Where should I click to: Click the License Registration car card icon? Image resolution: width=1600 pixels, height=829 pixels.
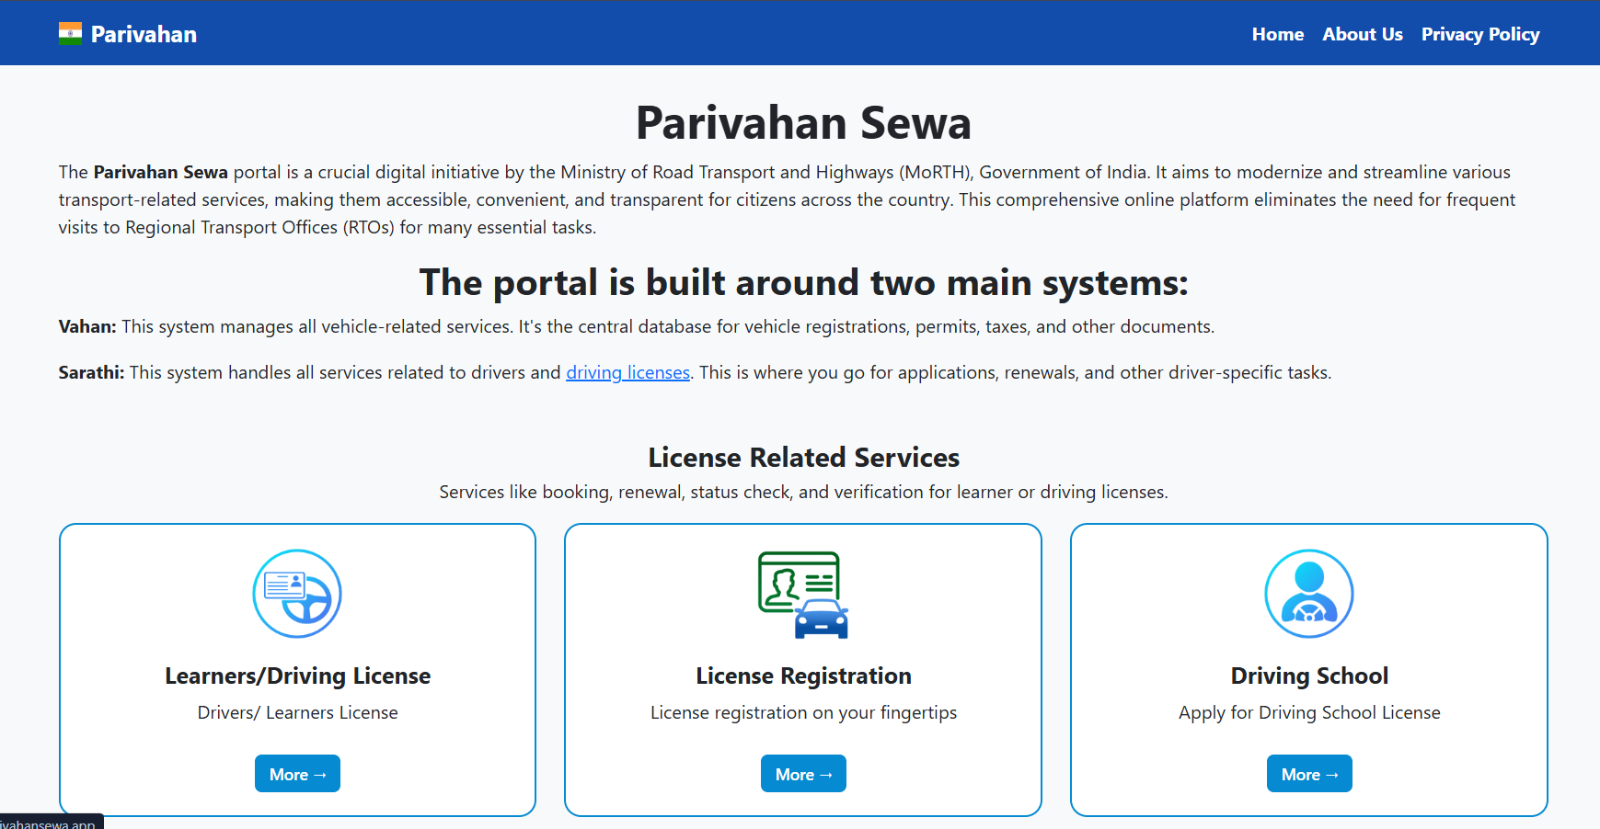point(803,594)
